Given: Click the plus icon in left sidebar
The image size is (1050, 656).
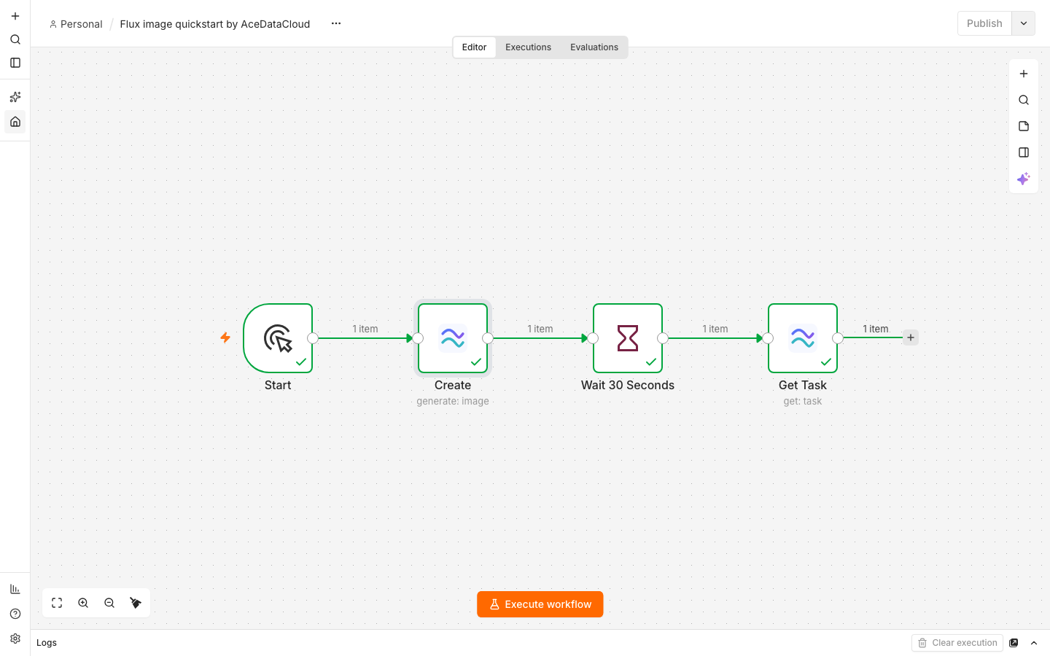Looking at the screenshot, I should tap(15, 16).
